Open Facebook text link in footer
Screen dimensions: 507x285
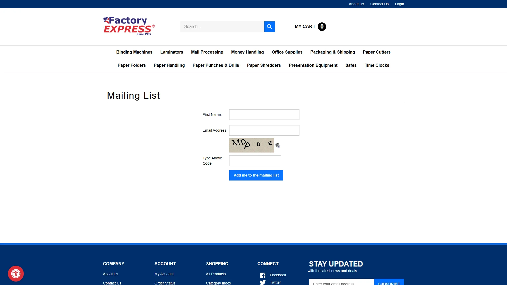click(278, 275)
